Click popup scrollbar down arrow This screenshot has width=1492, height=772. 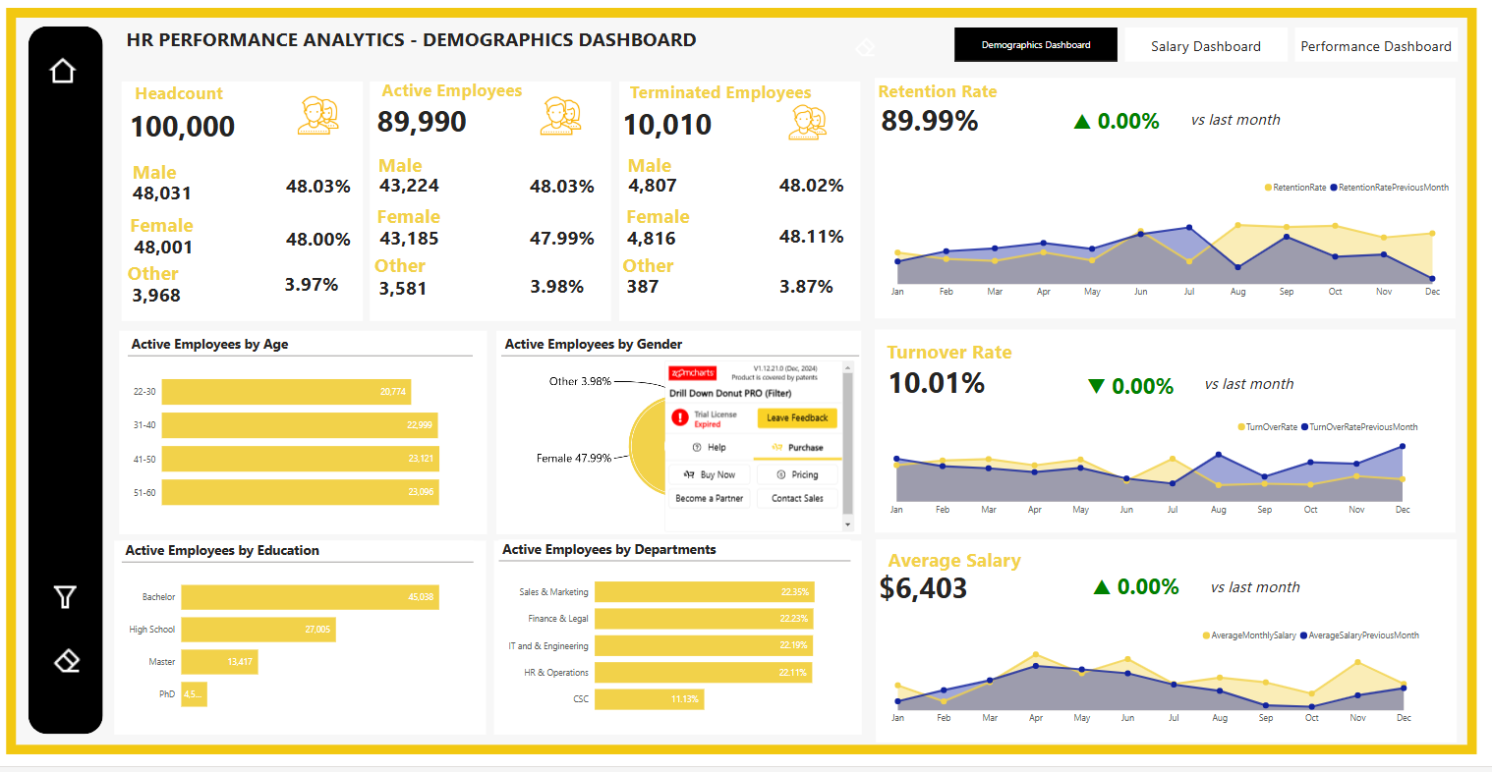(849, 525)
